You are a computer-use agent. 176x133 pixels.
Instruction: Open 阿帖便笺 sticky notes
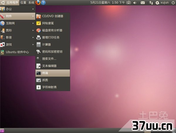tap(53, 23)
